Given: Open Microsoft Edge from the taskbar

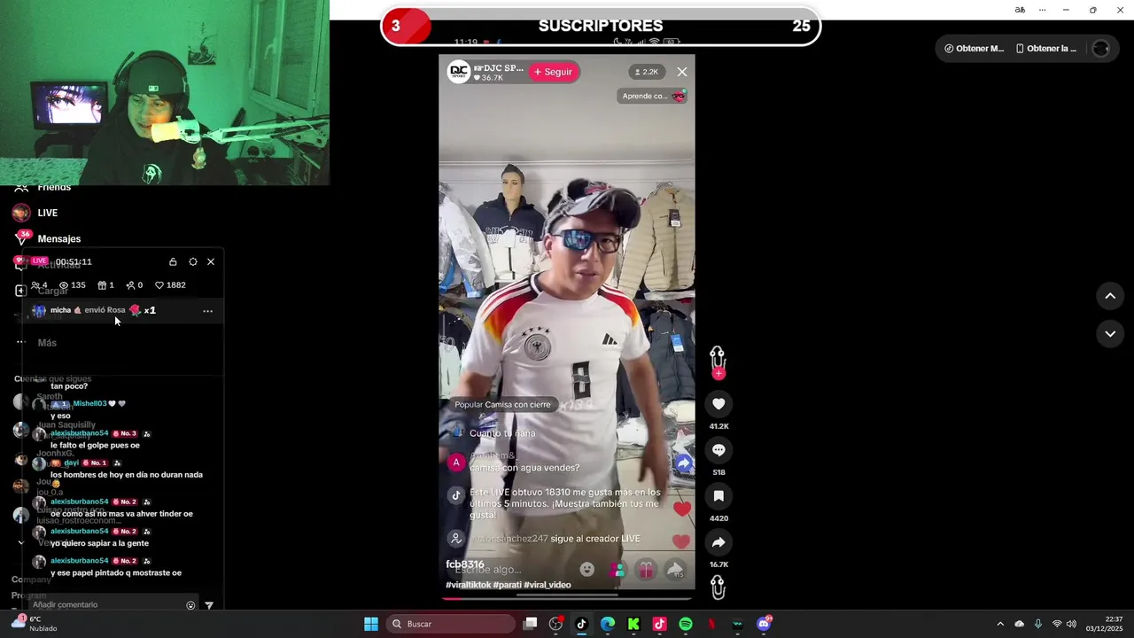Looking at the screenshot, I should (608, 624).
